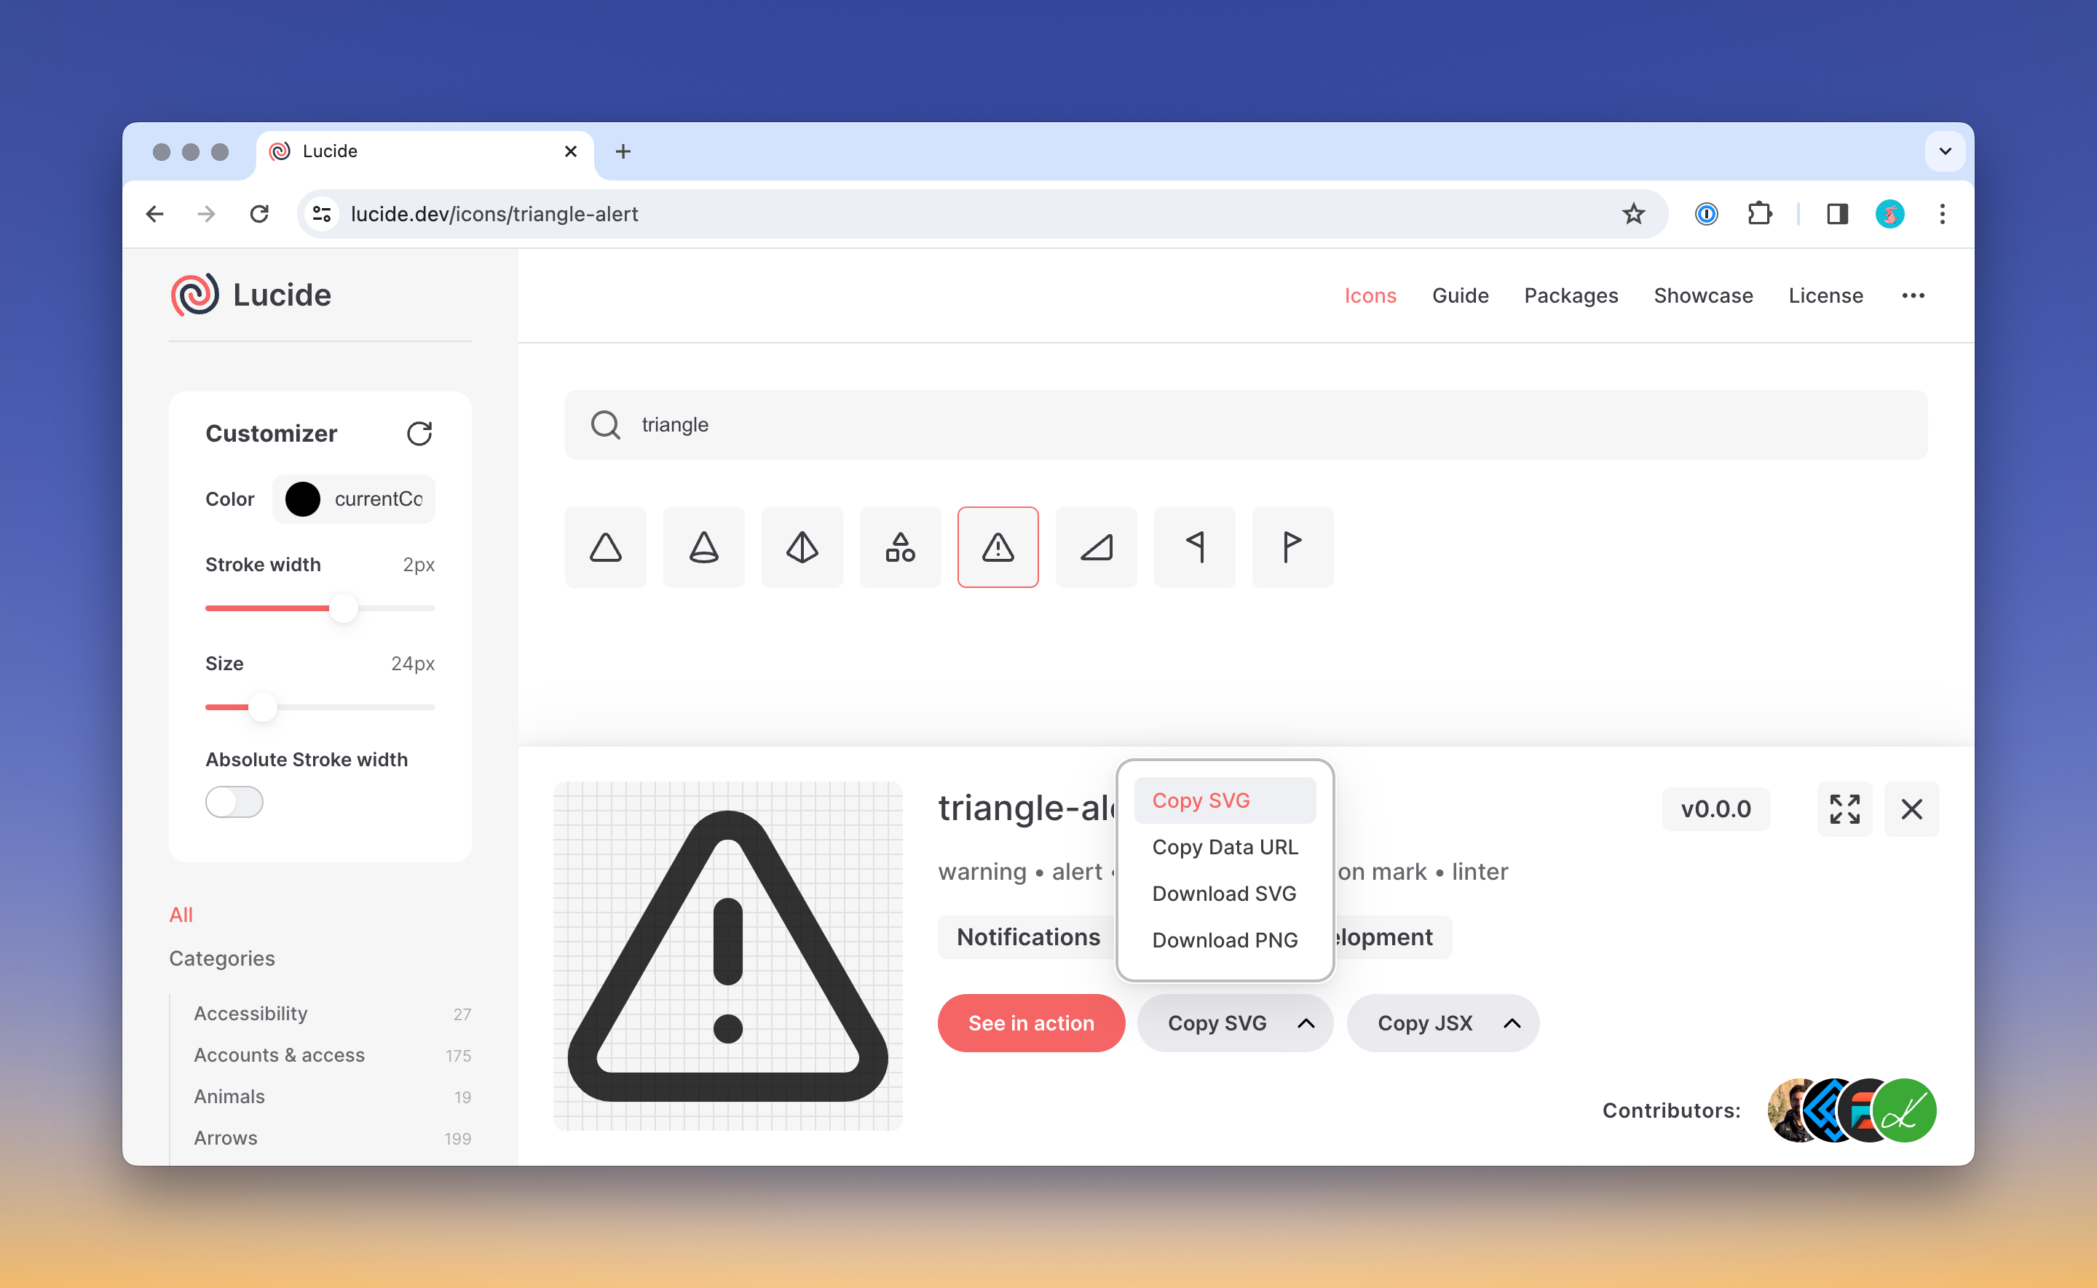Select the shapes icon in the results grid
The width and height of the screenshot is (2097, 1288).
[900, 547]
